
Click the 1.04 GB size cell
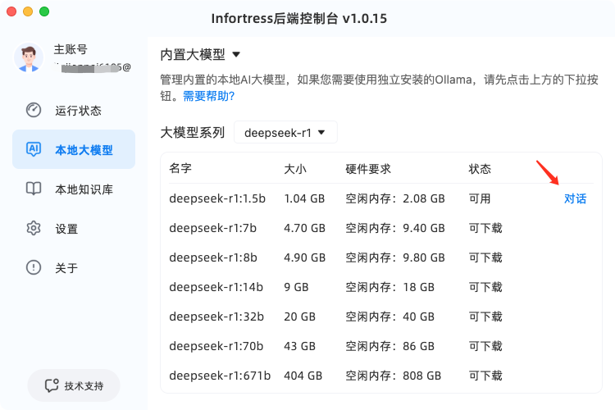[x=304, y=198]
